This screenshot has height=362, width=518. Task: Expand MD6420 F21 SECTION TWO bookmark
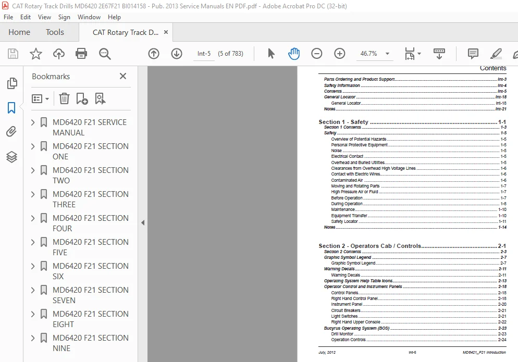tap(33, 170)
